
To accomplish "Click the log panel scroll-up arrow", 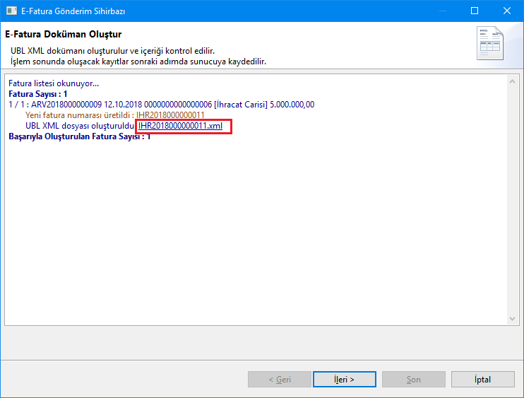I will (x=513, y=81).
